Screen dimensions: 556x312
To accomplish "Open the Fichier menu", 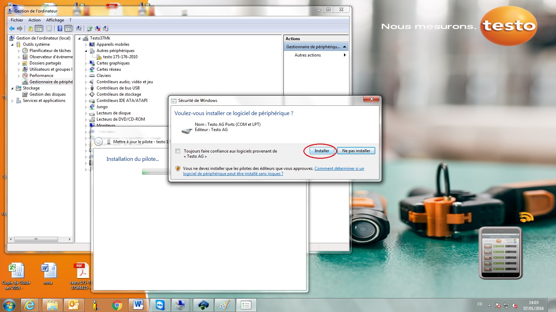I will [17, 20].
